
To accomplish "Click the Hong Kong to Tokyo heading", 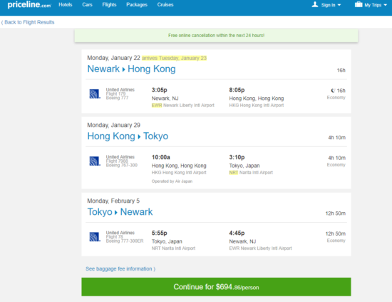I will click(x=128, y=136).
